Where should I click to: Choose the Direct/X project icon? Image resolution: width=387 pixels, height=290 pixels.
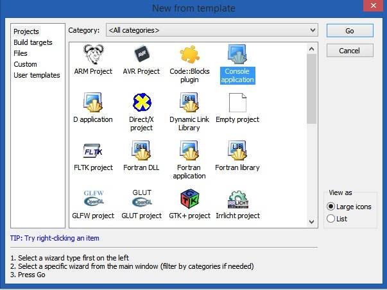click(142, 102)
